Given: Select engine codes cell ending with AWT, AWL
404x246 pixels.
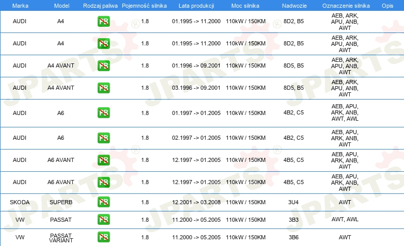Looking at the screenshot, I should pos(345,112).
